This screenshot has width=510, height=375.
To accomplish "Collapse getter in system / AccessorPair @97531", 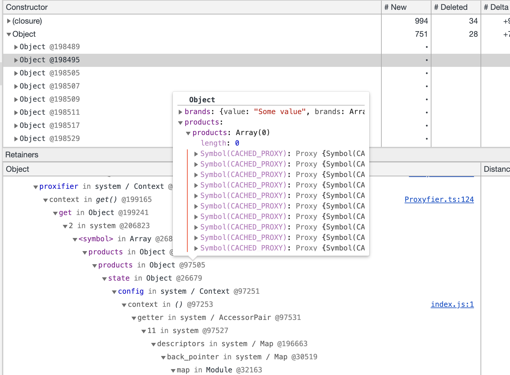I will click(x=134, y=318).
